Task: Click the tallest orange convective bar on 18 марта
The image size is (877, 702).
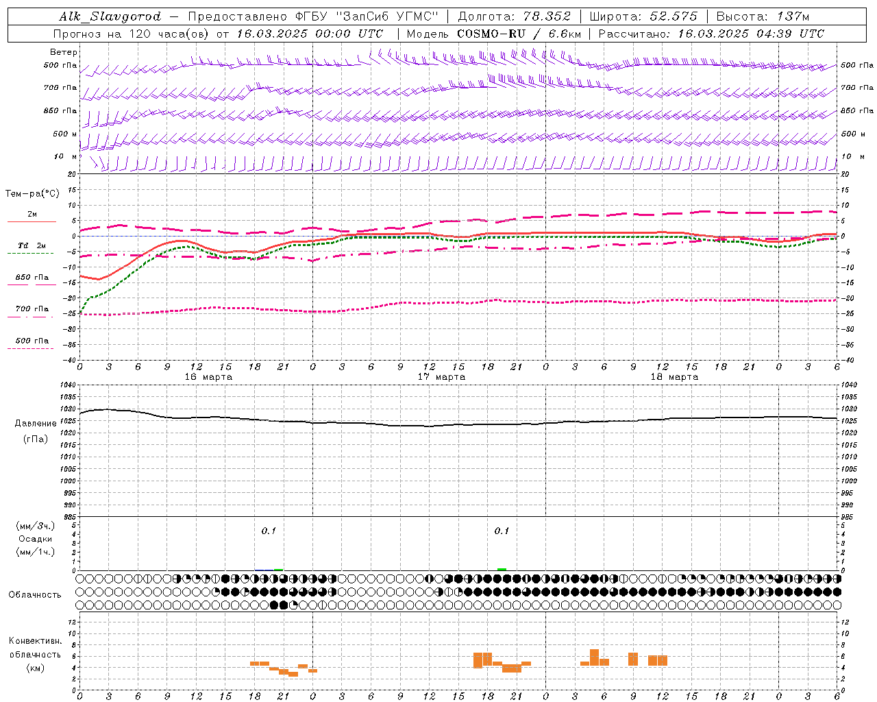Action: (x=594, y=657)
